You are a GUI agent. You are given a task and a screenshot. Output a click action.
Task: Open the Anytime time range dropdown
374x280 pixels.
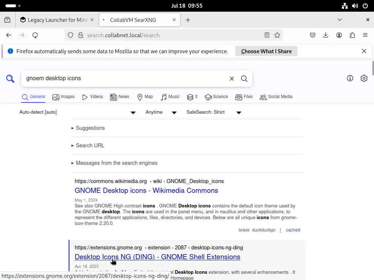click(161, 112)
